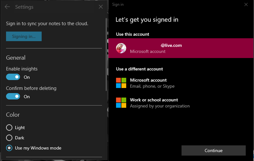Click the 'Email, phone, or Skype' text

click(x=152, y=86)
